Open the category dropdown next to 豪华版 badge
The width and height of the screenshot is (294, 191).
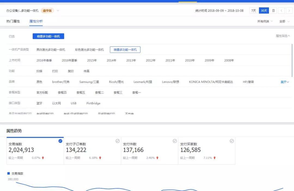[x=57, y=11]
